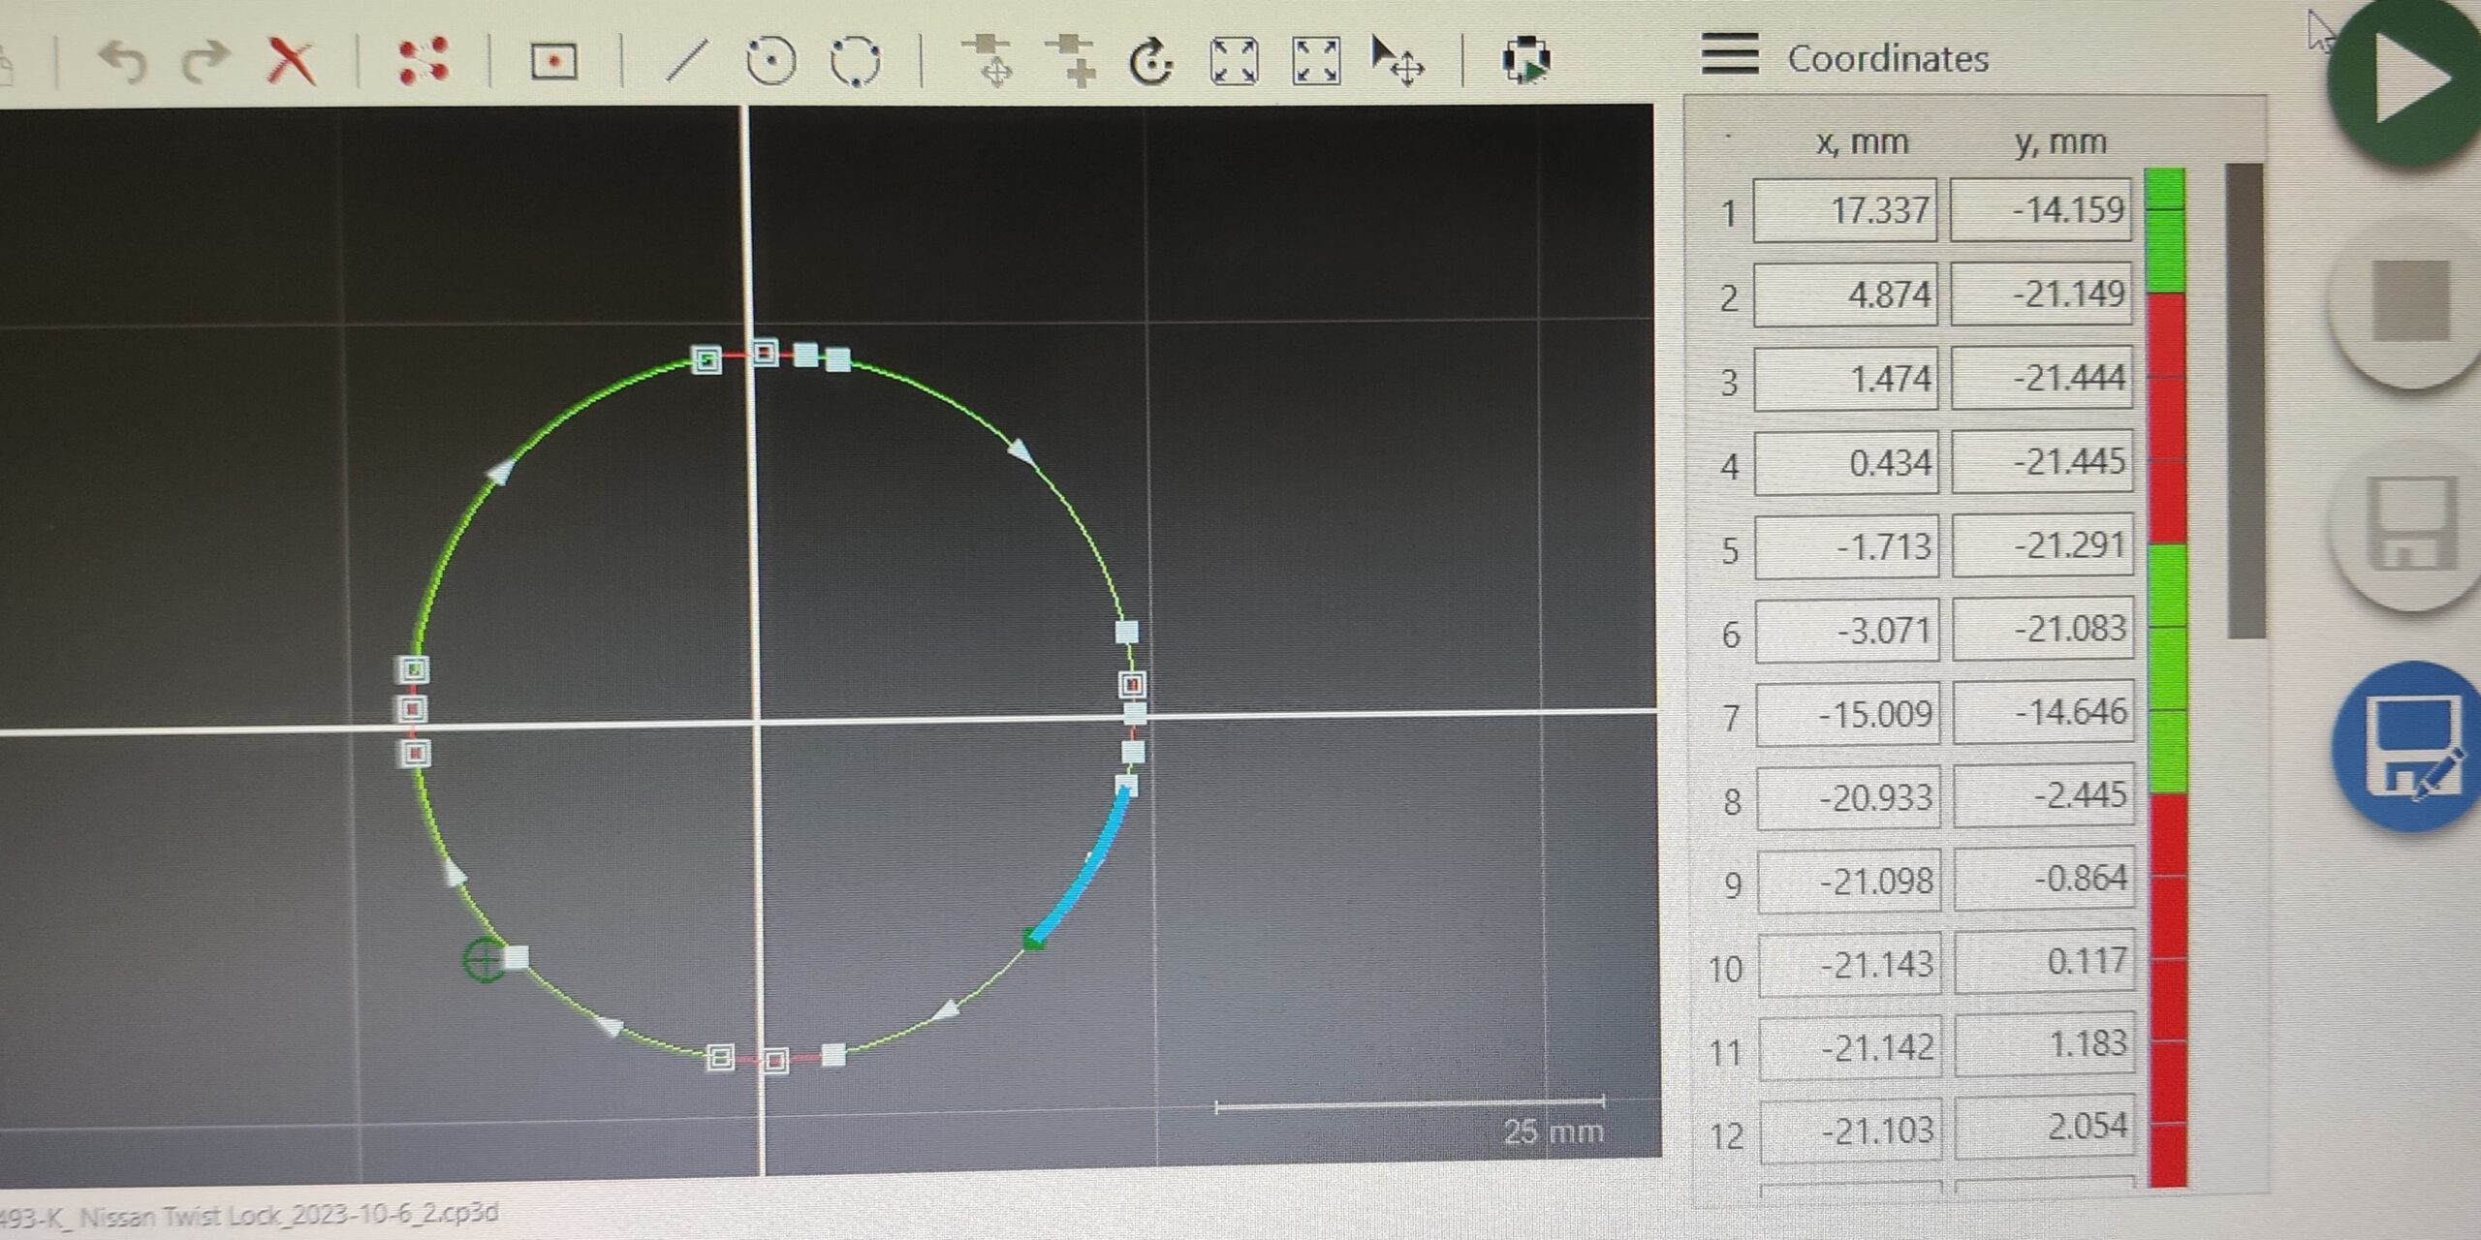Click the move selection cursor tool

click(1397, 61)
